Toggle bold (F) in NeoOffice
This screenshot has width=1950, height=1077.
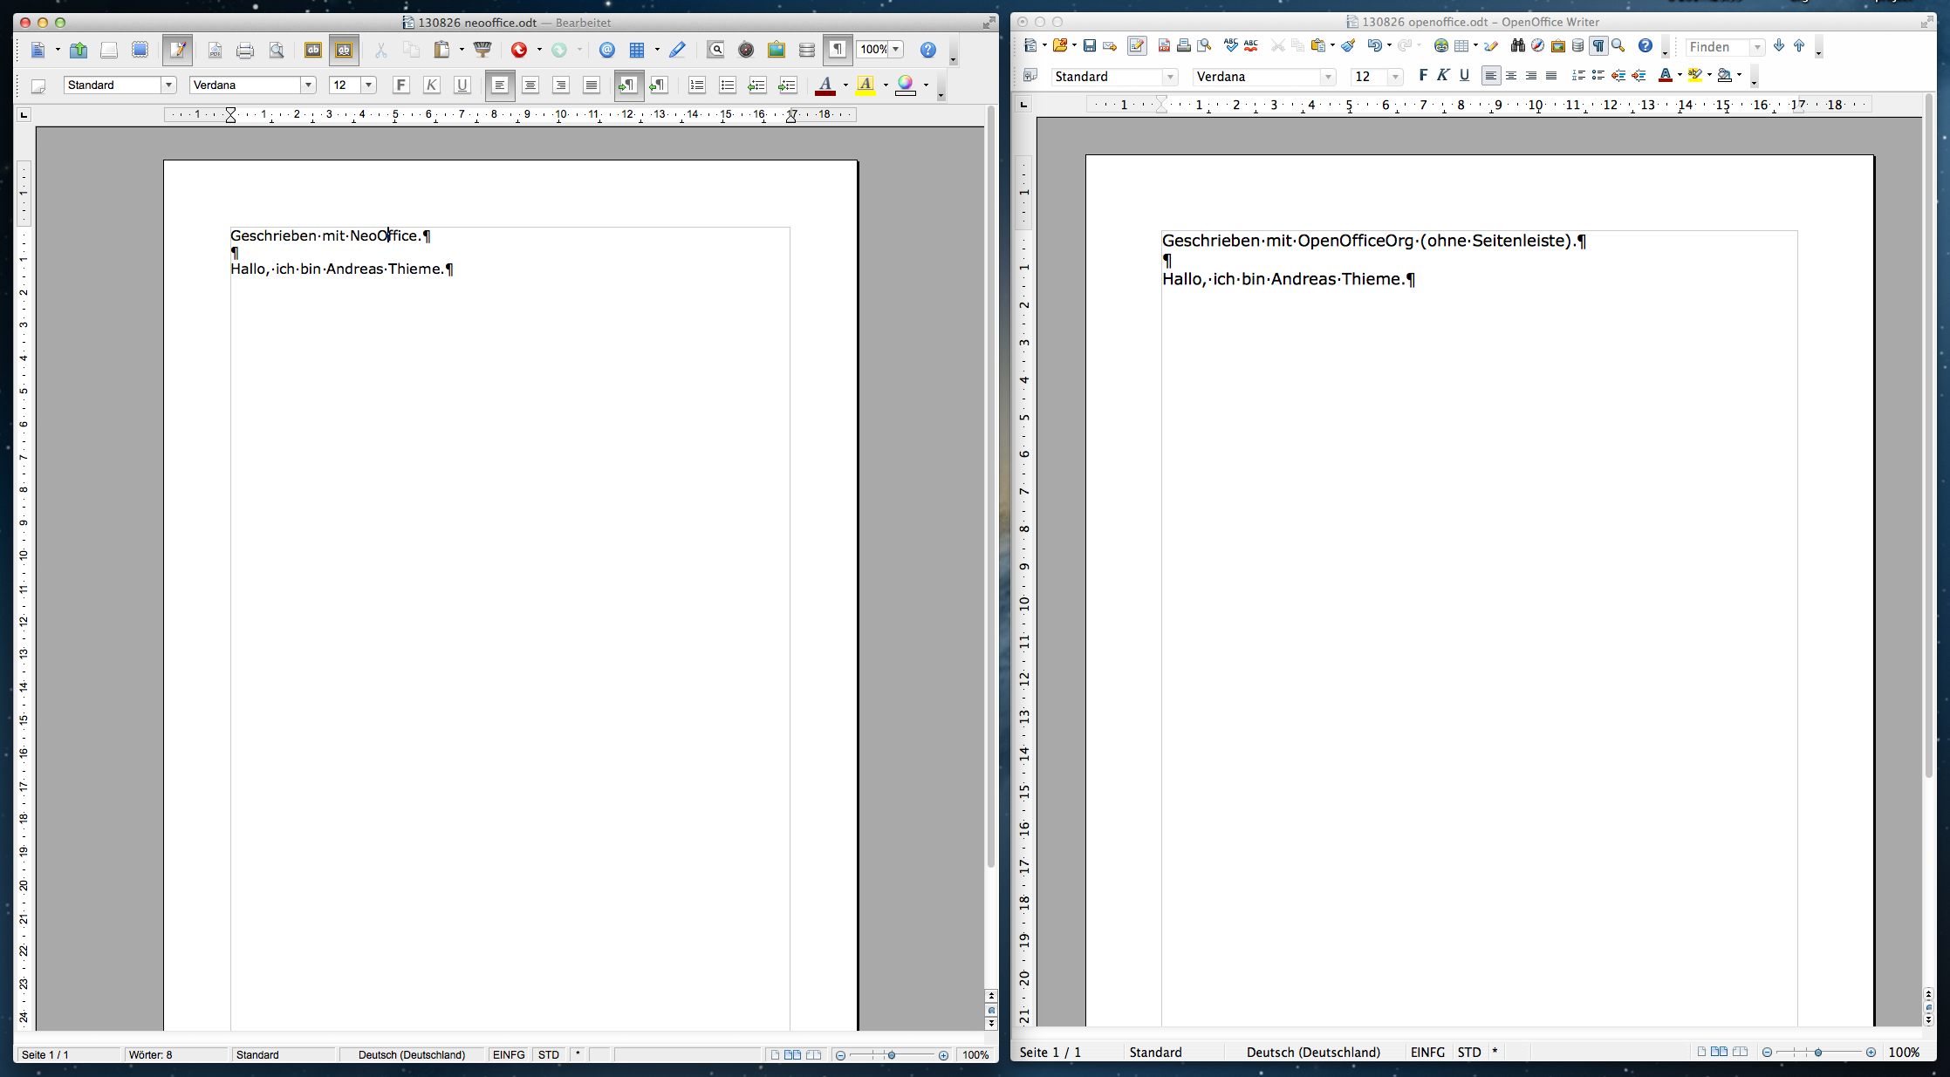tap(401, 85)
